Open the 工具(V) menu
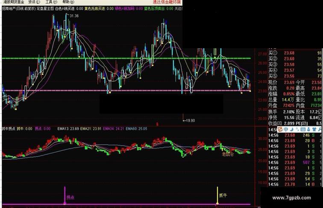This screenshot has height=208, width=323. [51, 2]
